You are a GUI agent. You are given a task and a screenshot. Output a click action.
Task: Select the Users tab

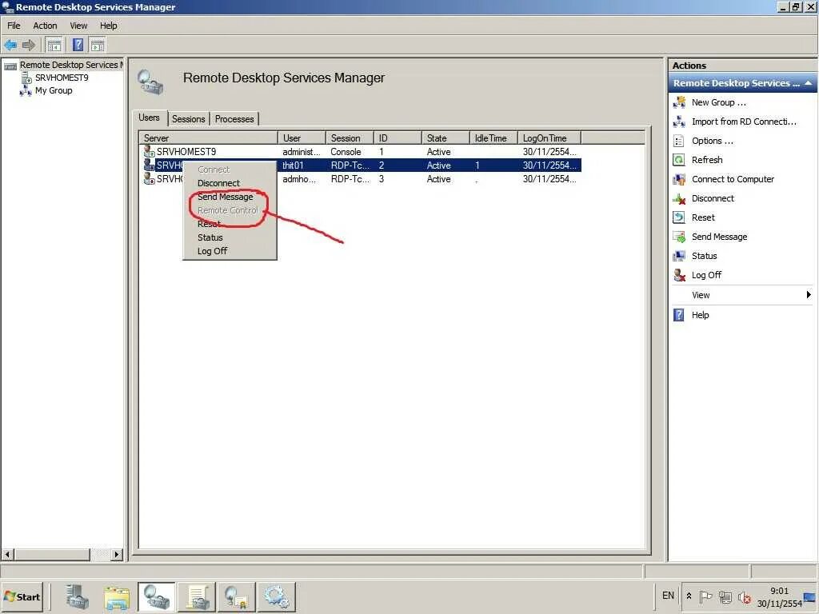[150, 118]
